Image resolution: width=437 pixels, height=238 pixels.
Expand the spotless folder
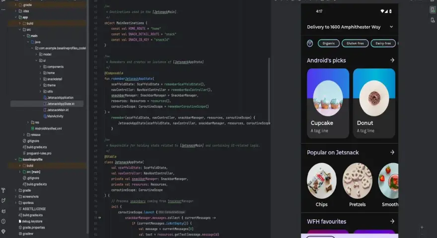click(x=16, y=203)
